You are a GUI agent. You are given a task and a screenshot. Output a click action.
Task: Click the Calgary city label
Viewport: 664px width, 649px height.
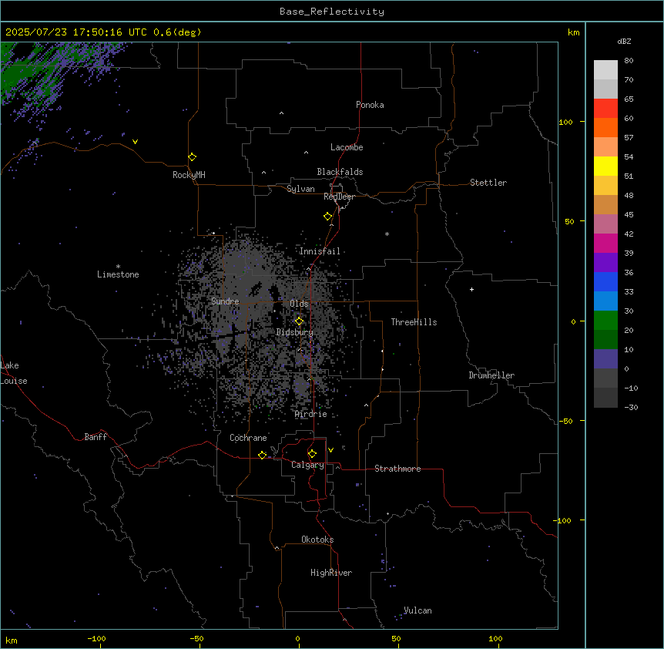307,465
